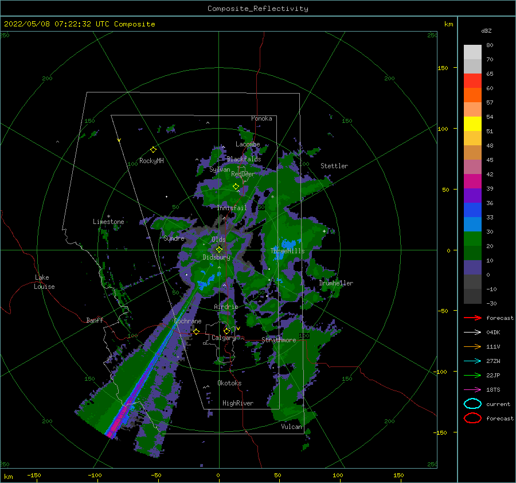516x483 pixels.
Task: Pick the red 65-60 dBZ swatch
Action: pos(472,81)
